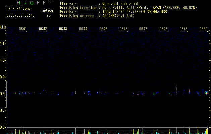Click the 0641 time marker
This screenshot has height=134, width=211.
[x=23, y=29]
